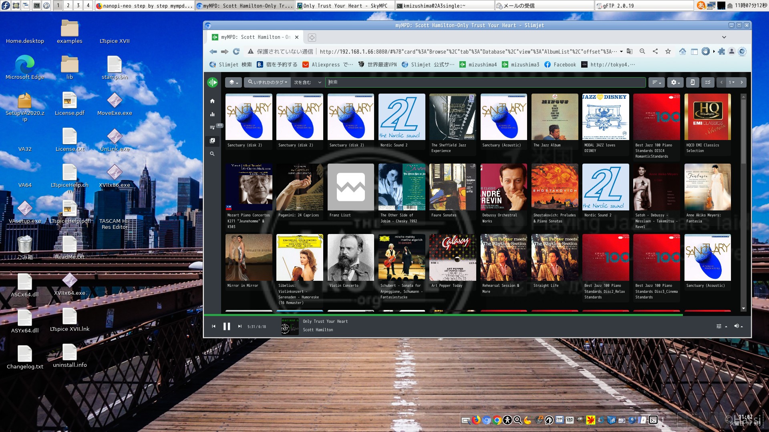The width and height of the screenshot is (769, 432).
Task: Open the sort order dropdown
Action: pyautogui.click(x=656, y=82)
